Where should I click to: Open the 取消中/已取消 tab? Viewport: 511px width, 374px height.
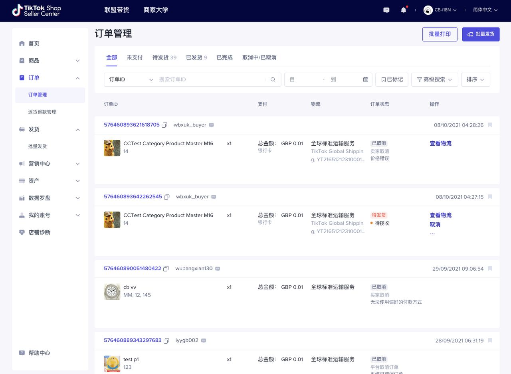pyautogui.click(x=259, y=57)
